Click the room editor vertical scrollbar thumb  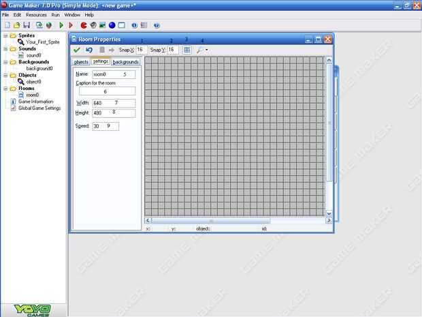tap(329, 123)
